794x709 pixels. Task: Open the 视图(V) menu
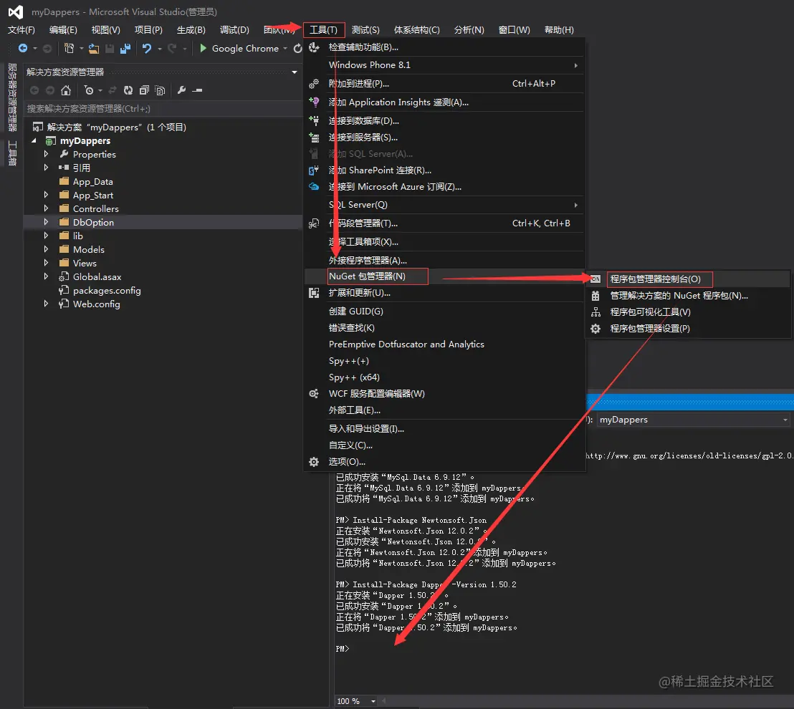[x=106, y=30]
